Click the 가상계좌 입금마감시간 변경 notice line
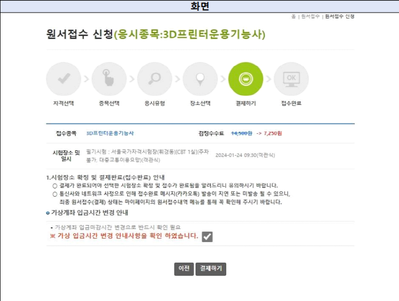The width and height of the screenshot is (399, 301). [x=118, y=227]
